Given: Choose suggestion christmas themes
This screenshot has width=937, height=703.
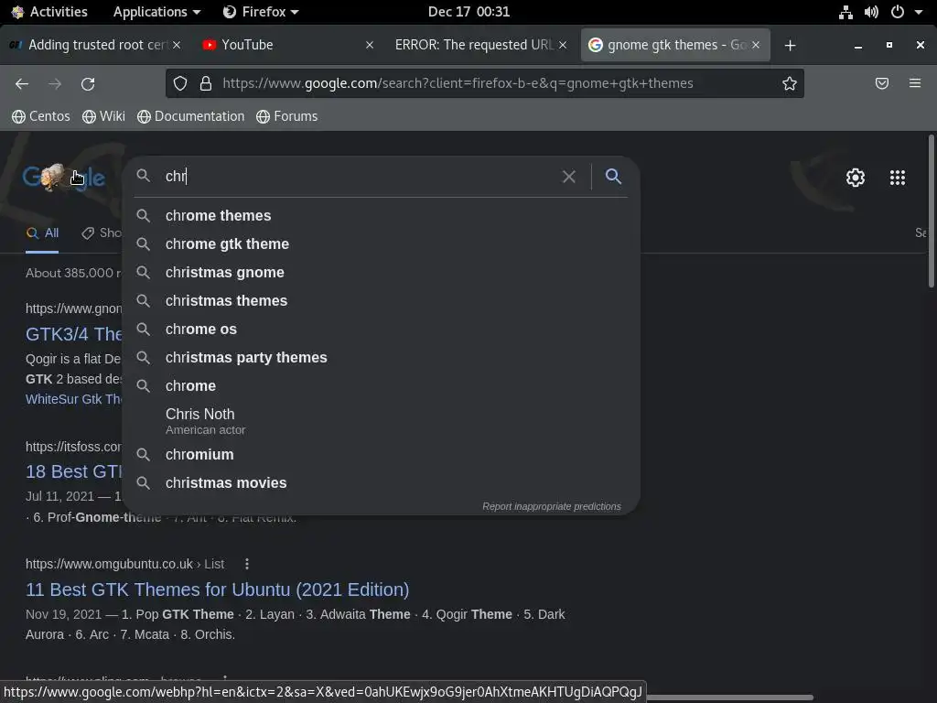Looking at the screenshot, I should click(381, 300).
